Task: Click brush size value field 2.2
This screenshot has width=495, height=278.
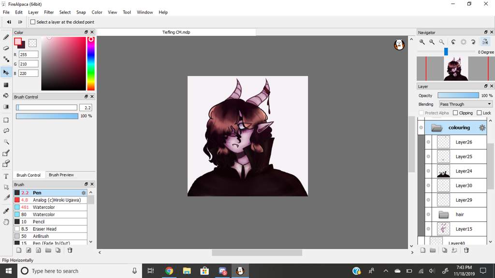Action: (86, 108)
